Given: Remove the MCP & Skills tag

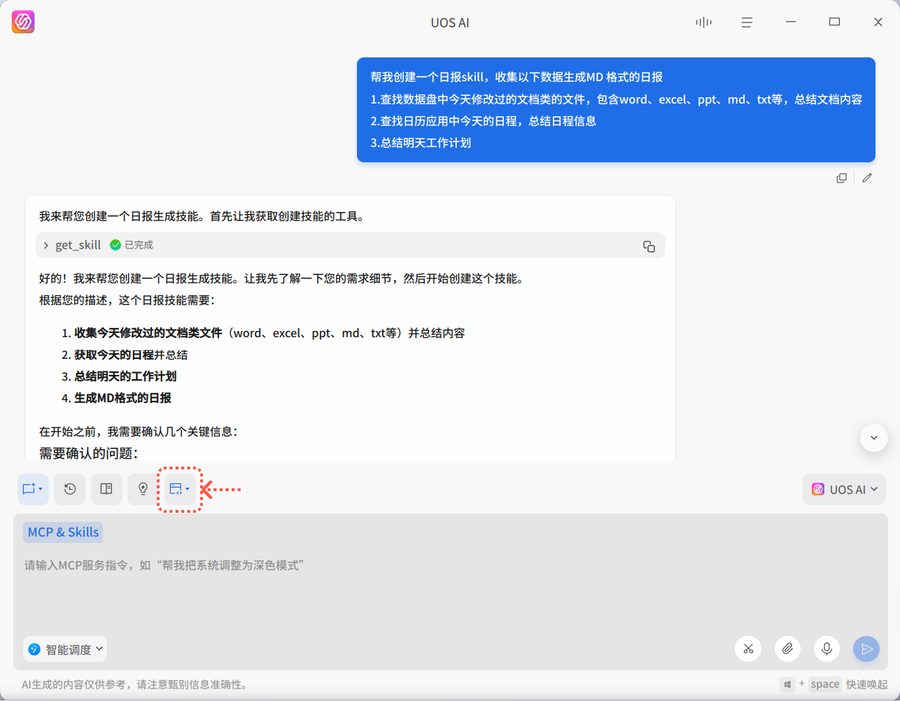Looking at the screenshot, I should pyautogui.click(x=62, y=532).
